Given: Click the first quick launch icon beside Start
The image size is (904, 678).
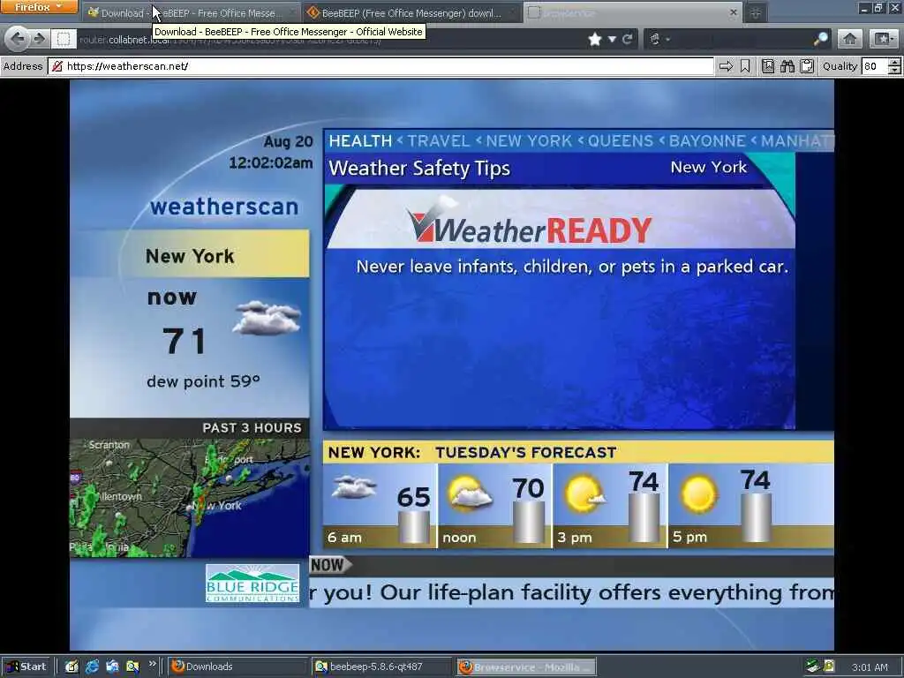Looking at the screenshot, I should [x=72, y=667].
